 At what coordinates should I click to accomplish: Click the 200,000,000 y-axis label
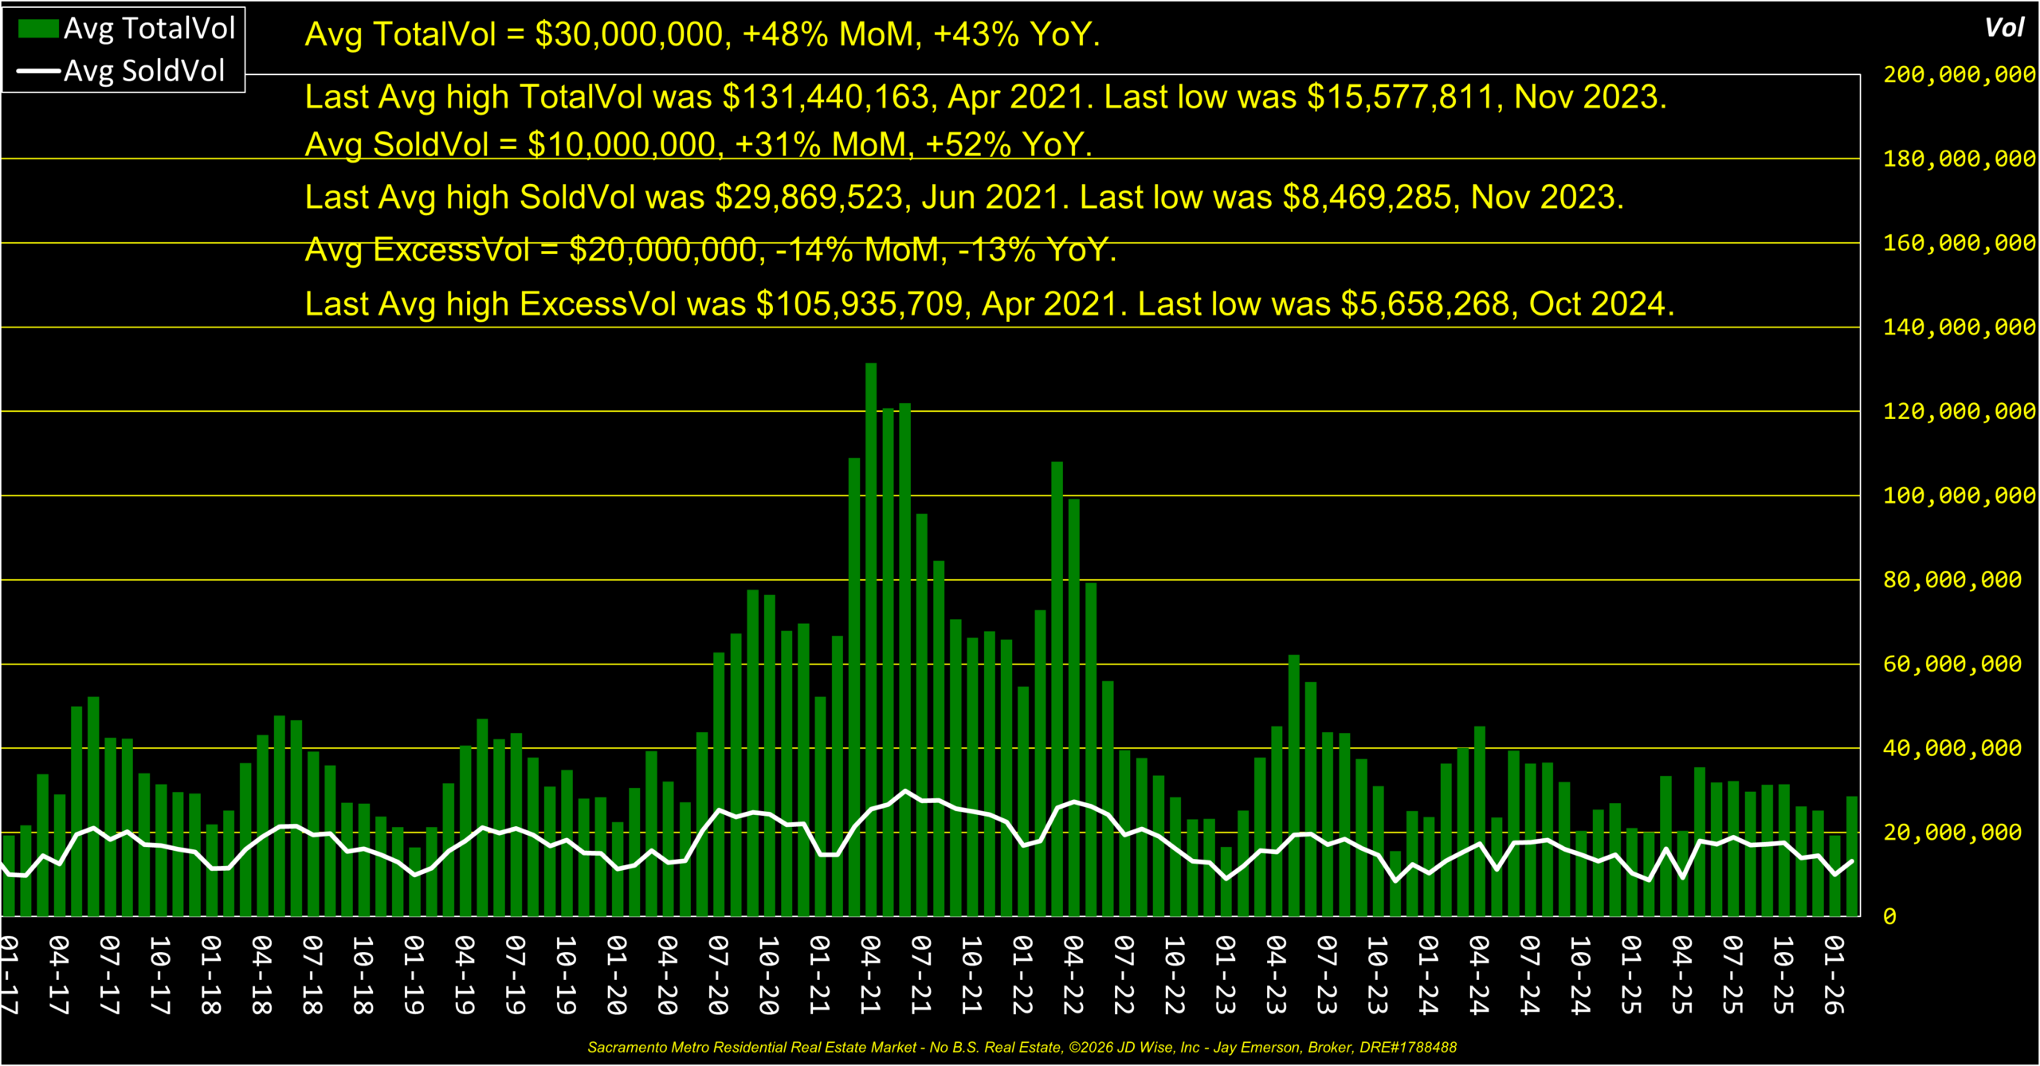pos(1959,75)
